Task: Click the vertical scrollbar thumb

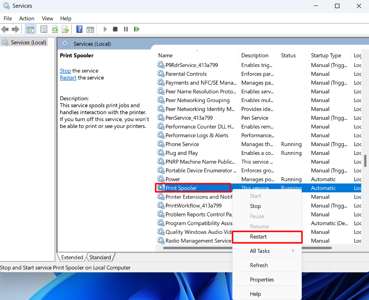Action: click(365, 161)
